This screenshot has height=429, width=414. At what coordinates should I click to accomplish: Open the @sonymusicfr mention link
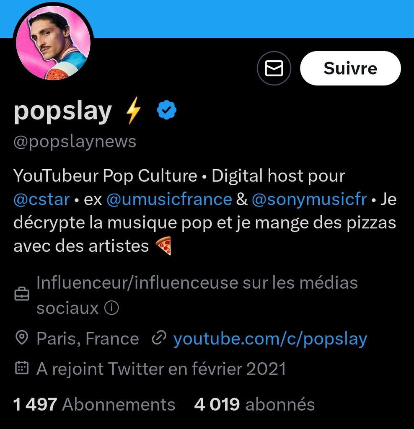click(x=309, y=199)
